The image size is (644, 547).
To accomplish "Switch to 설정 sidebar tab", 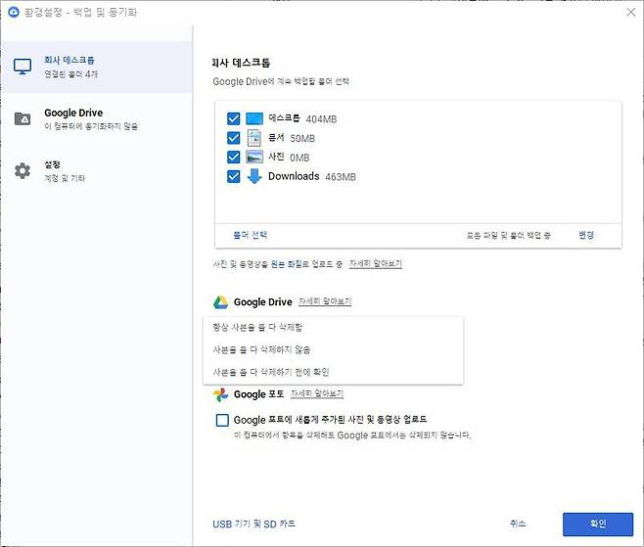I will pyautogui.click(x=97, y=171).
